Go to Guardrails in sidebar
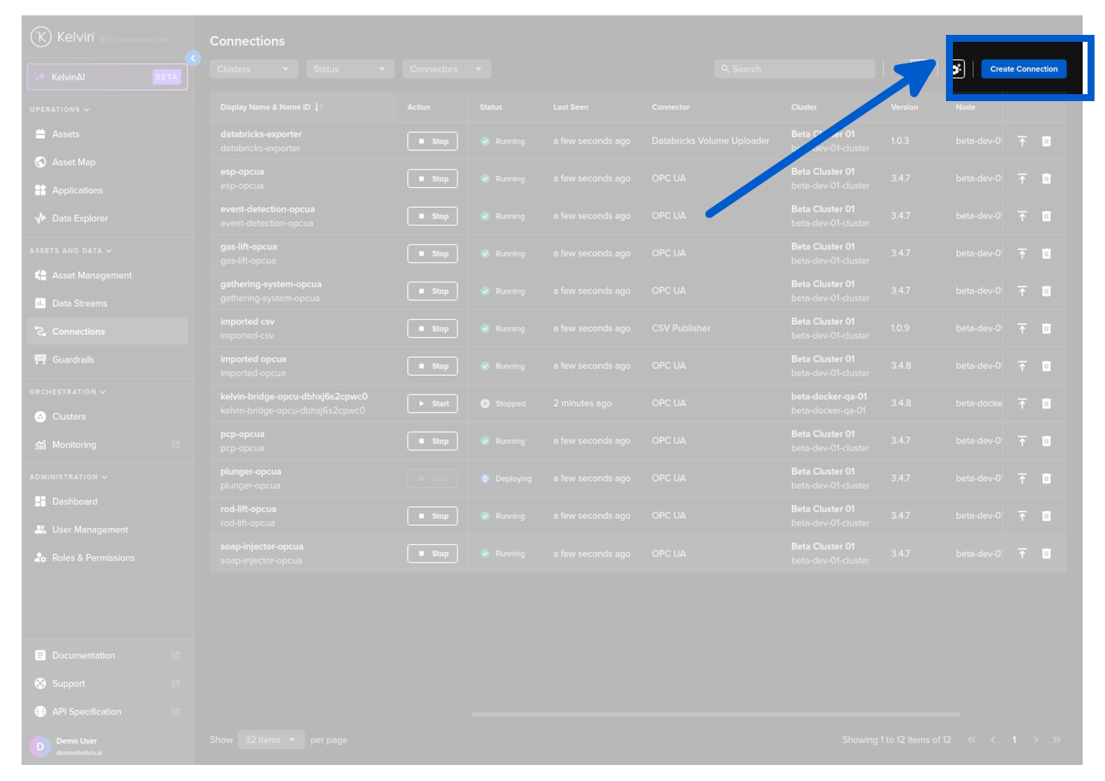Screen dimensions: 1105x781 pos(73,360)
